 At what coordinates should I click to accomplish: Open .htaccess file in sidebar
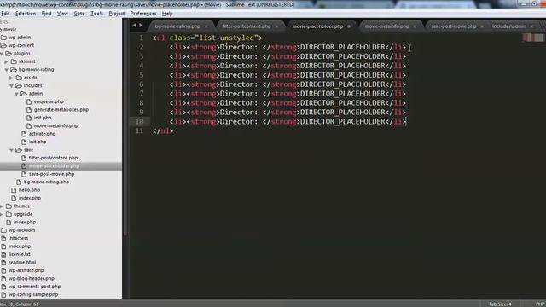(18, 239)
